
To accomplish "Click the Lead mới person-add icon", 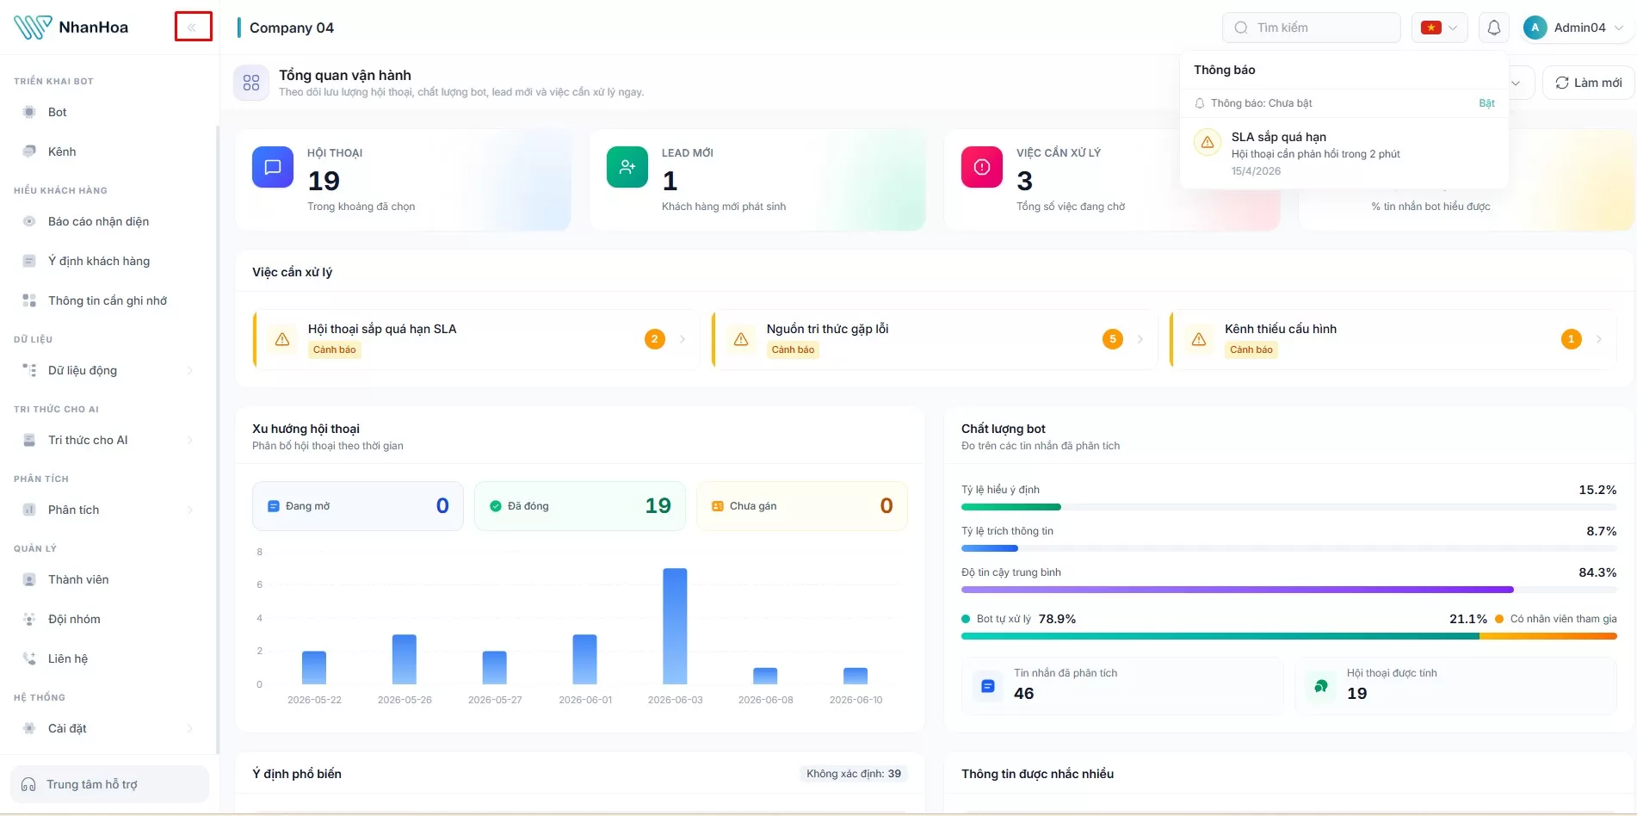I will [627, 167].
